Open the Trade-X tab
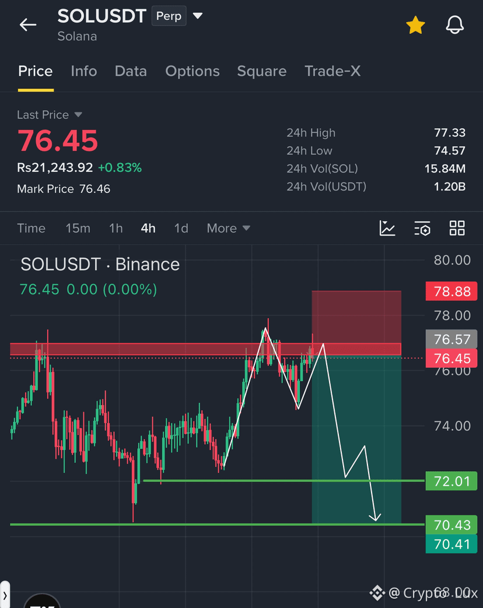Image resolution: width=483 pixels, height=608 pixels. tap(332, 71)
